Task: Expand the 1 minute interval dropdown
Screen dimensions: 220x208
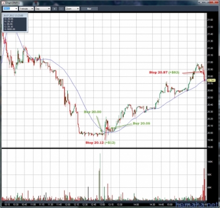Action: click(x=26, y=9)
